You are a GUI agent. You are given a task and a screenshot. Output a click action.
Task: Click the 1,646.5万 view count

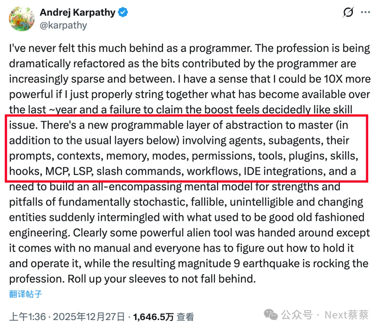[x=153, y=317]
